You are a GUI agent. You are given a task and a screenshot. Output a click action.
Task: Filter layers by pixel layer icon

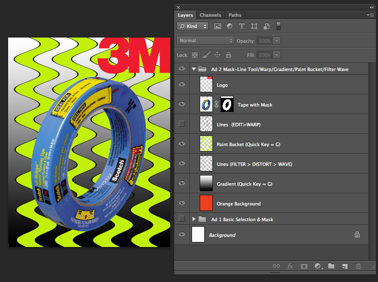[217, 26]
